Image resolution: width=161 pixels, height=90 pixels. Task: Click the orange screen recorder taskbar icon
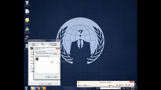coord(44,88)
